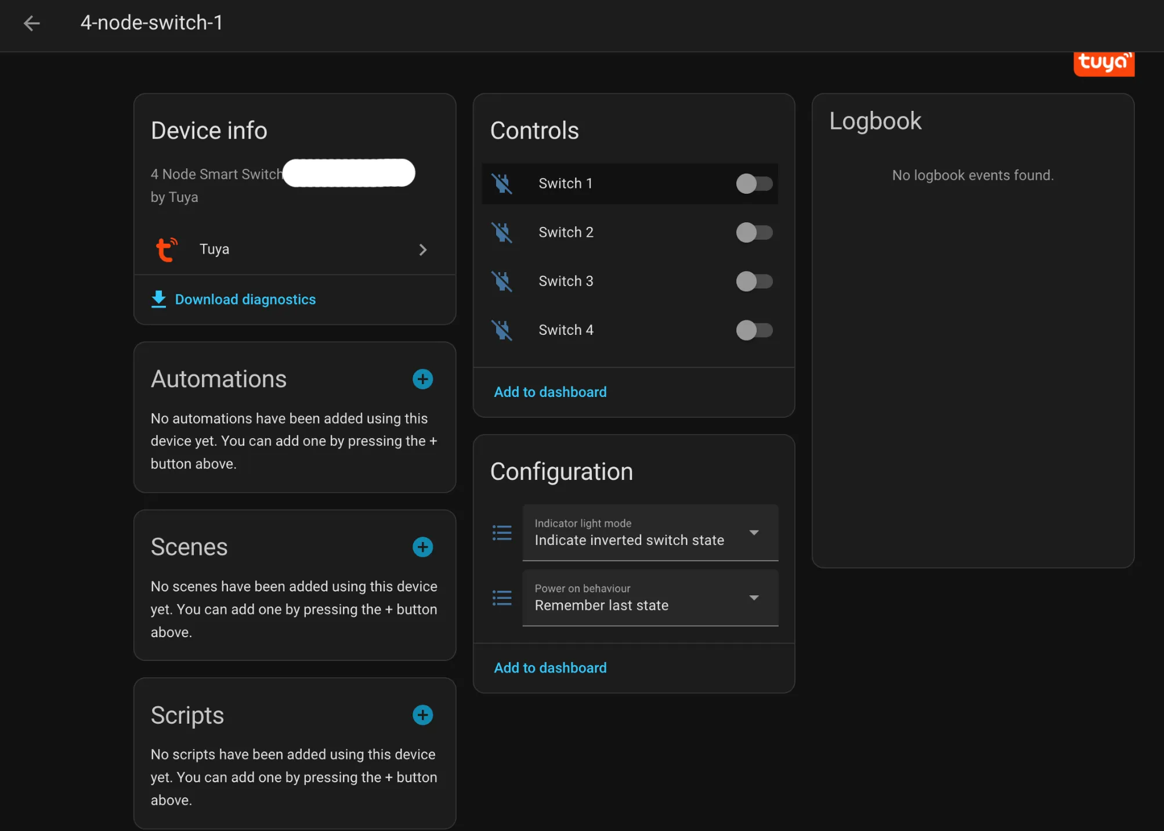Click the Switch 3 plug-off icon
The image size is (1164, 831).
click(502, 281)
